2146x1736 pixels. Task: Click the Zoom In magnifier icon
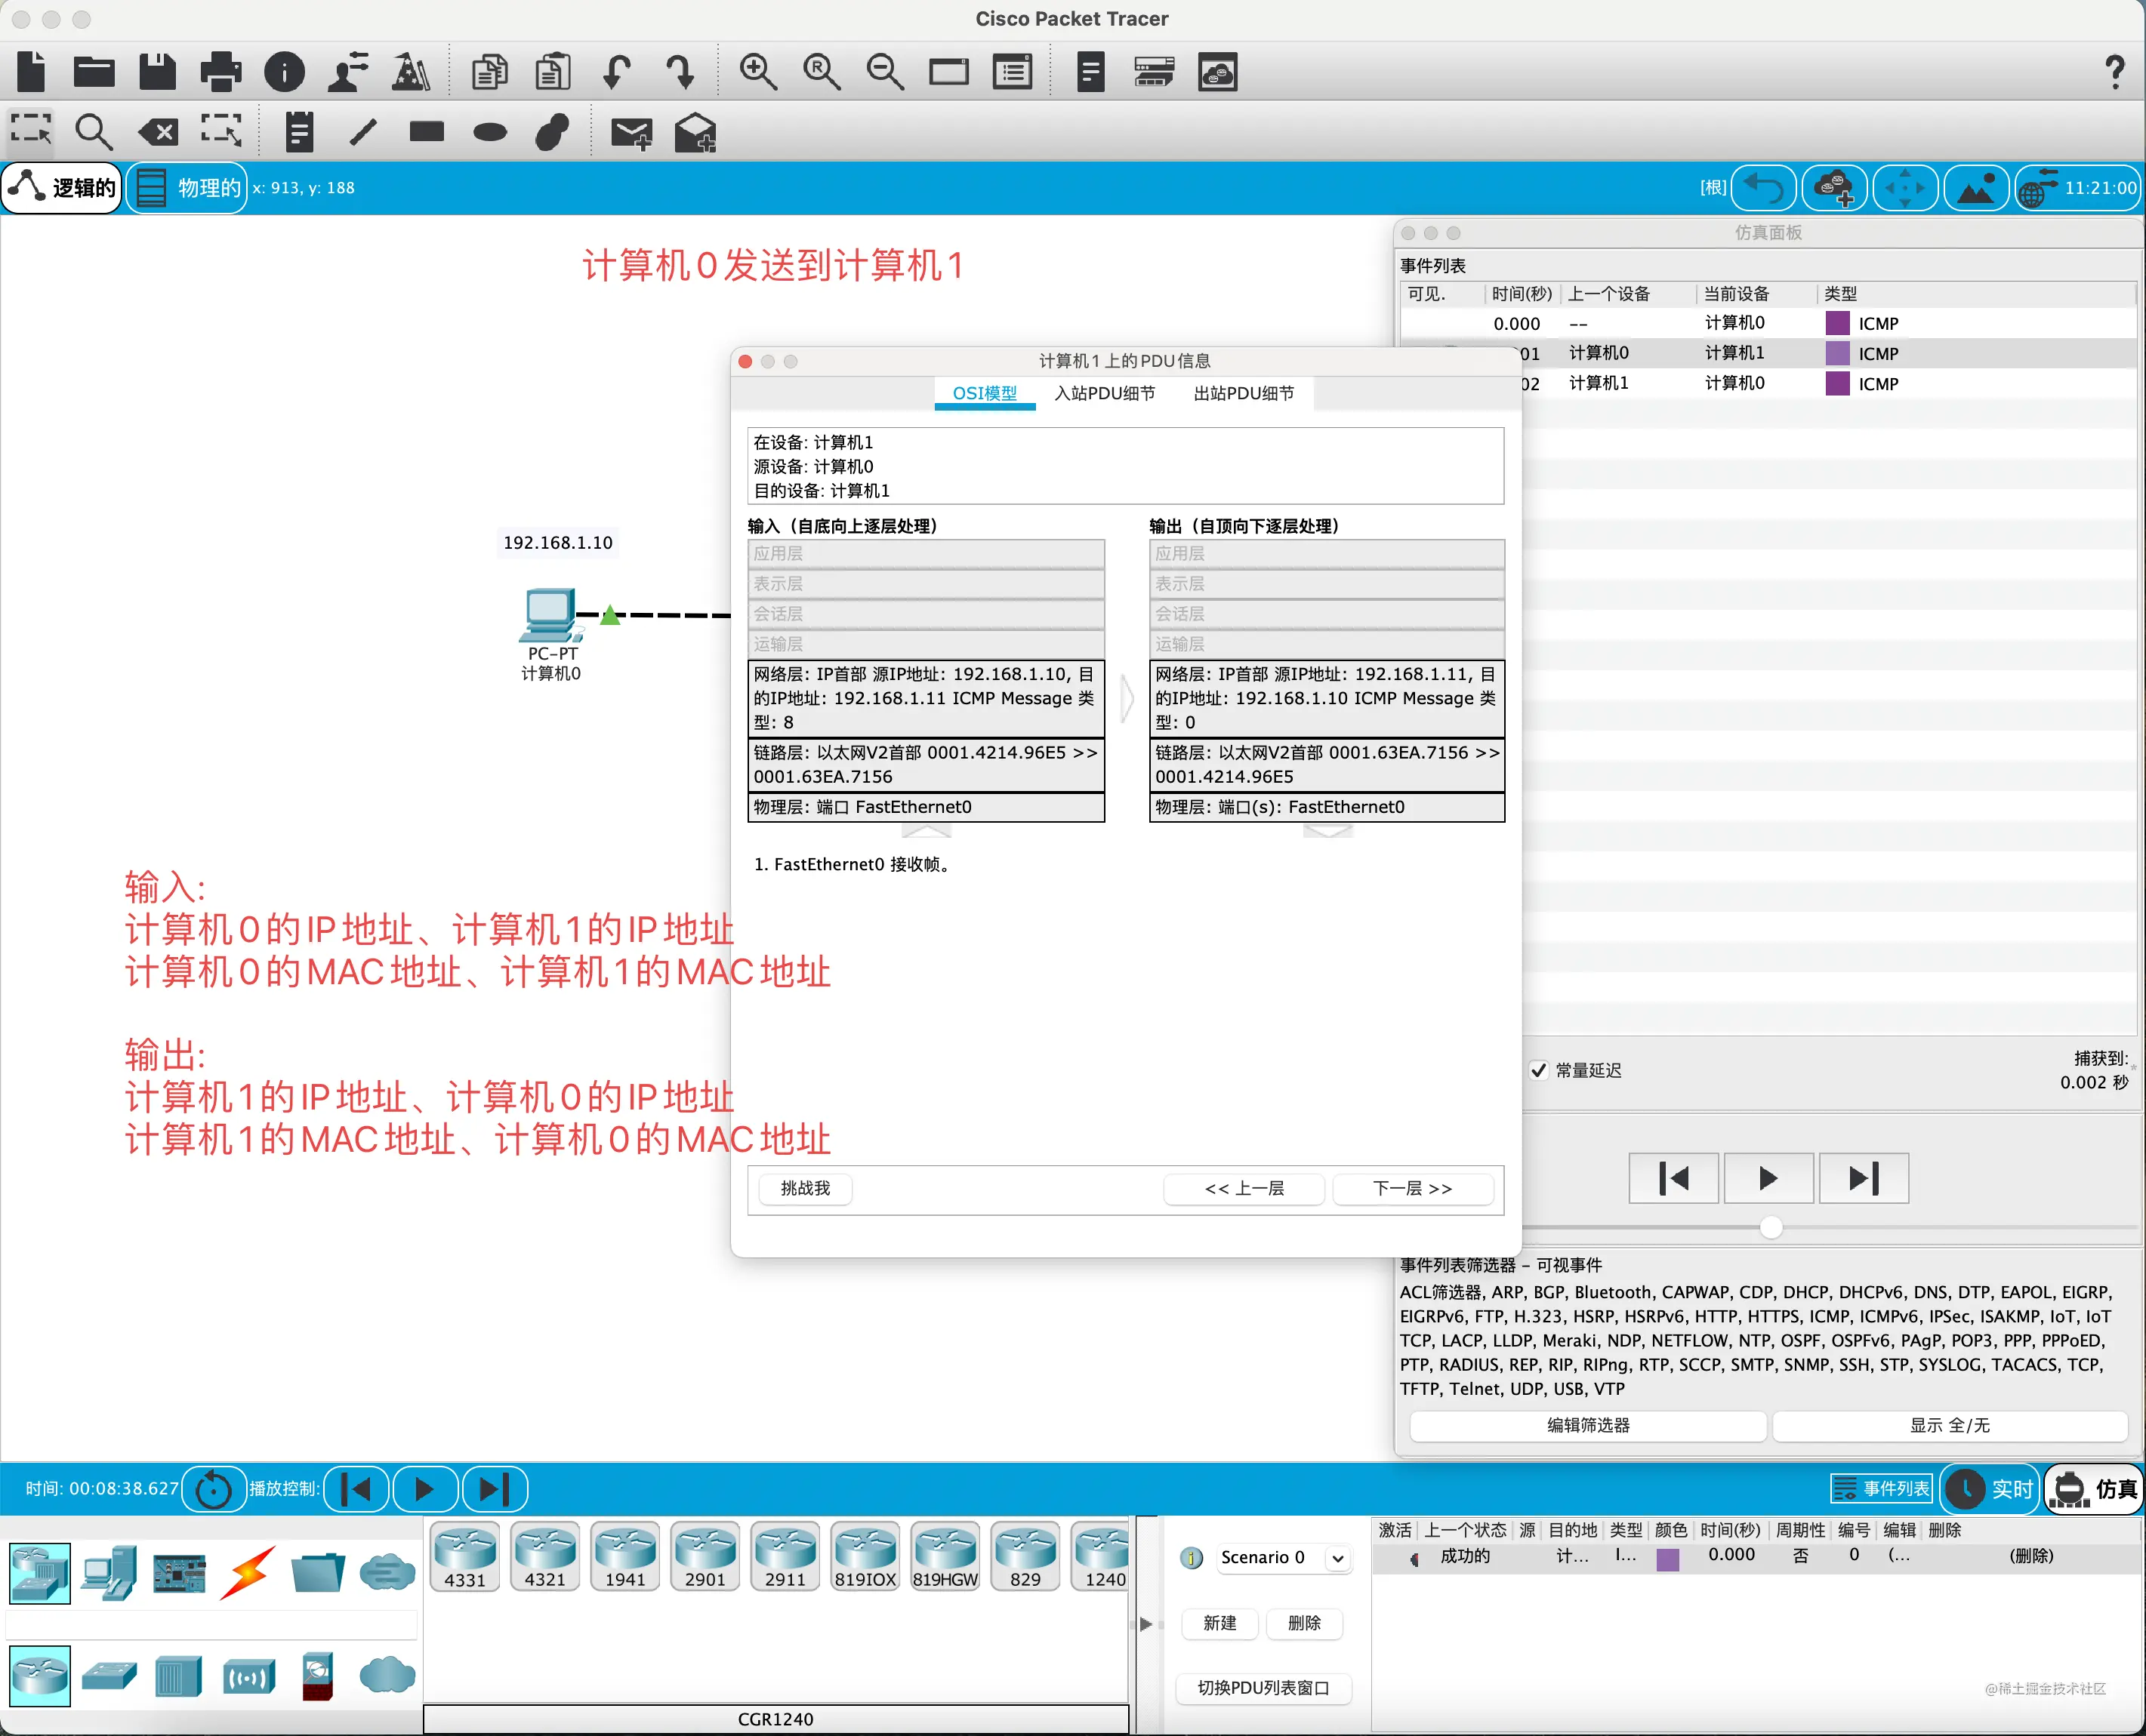click(x=757, y=72)
